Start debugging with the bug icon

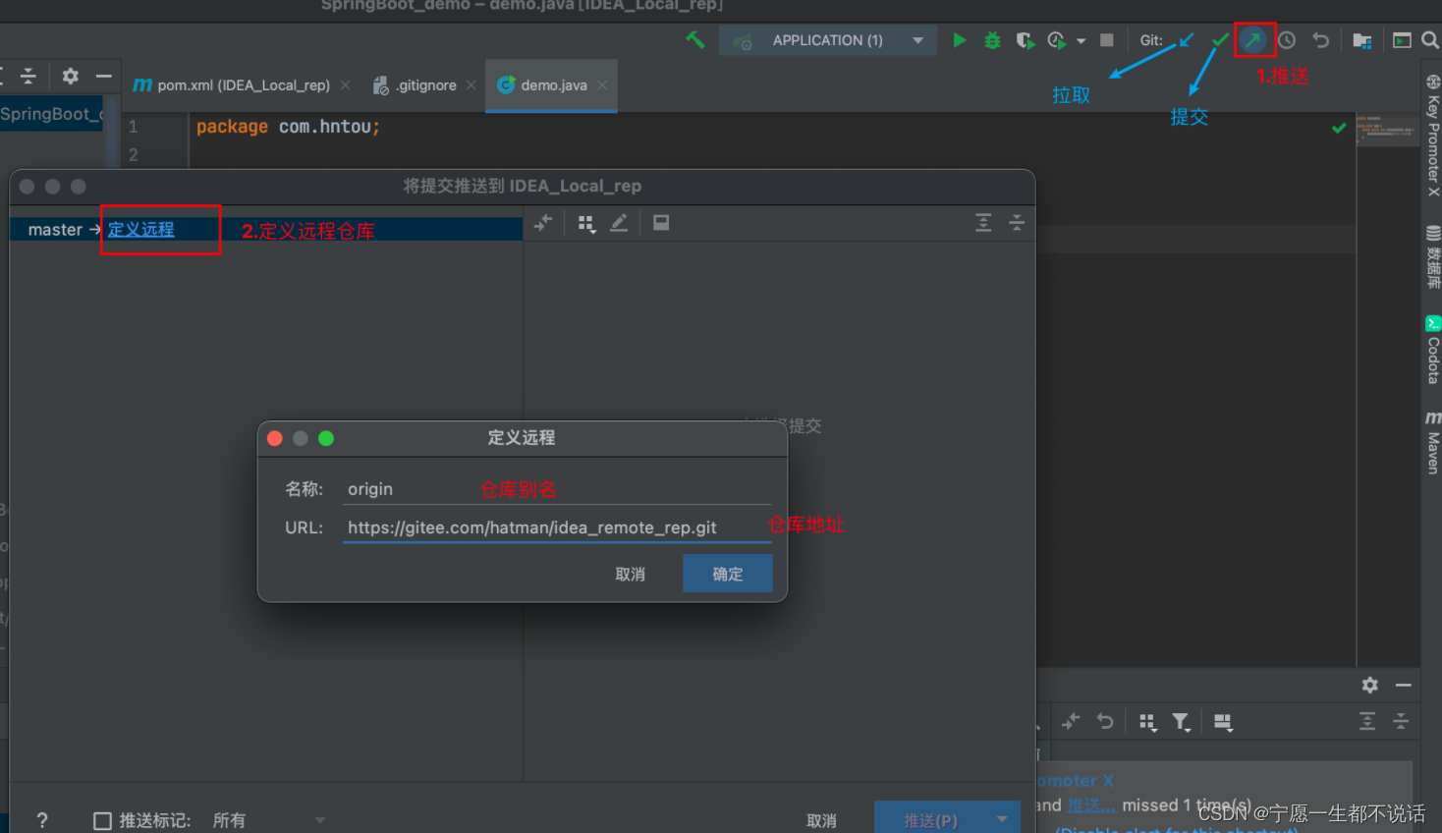click(992, 40)
